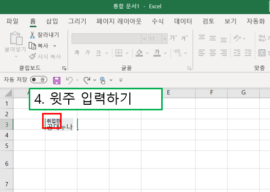The width and height of the screenshot is (270, 192).
Task: Open text orientation dropdown arrow
Action: click(x=244, y=39)
